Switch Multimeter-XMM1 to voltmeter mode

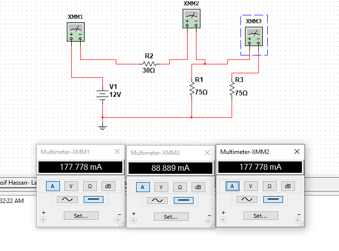click(x=71, y=186)
